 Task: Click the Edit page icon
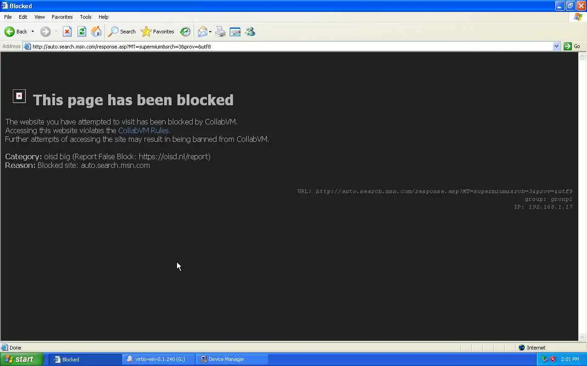point(235,32)
